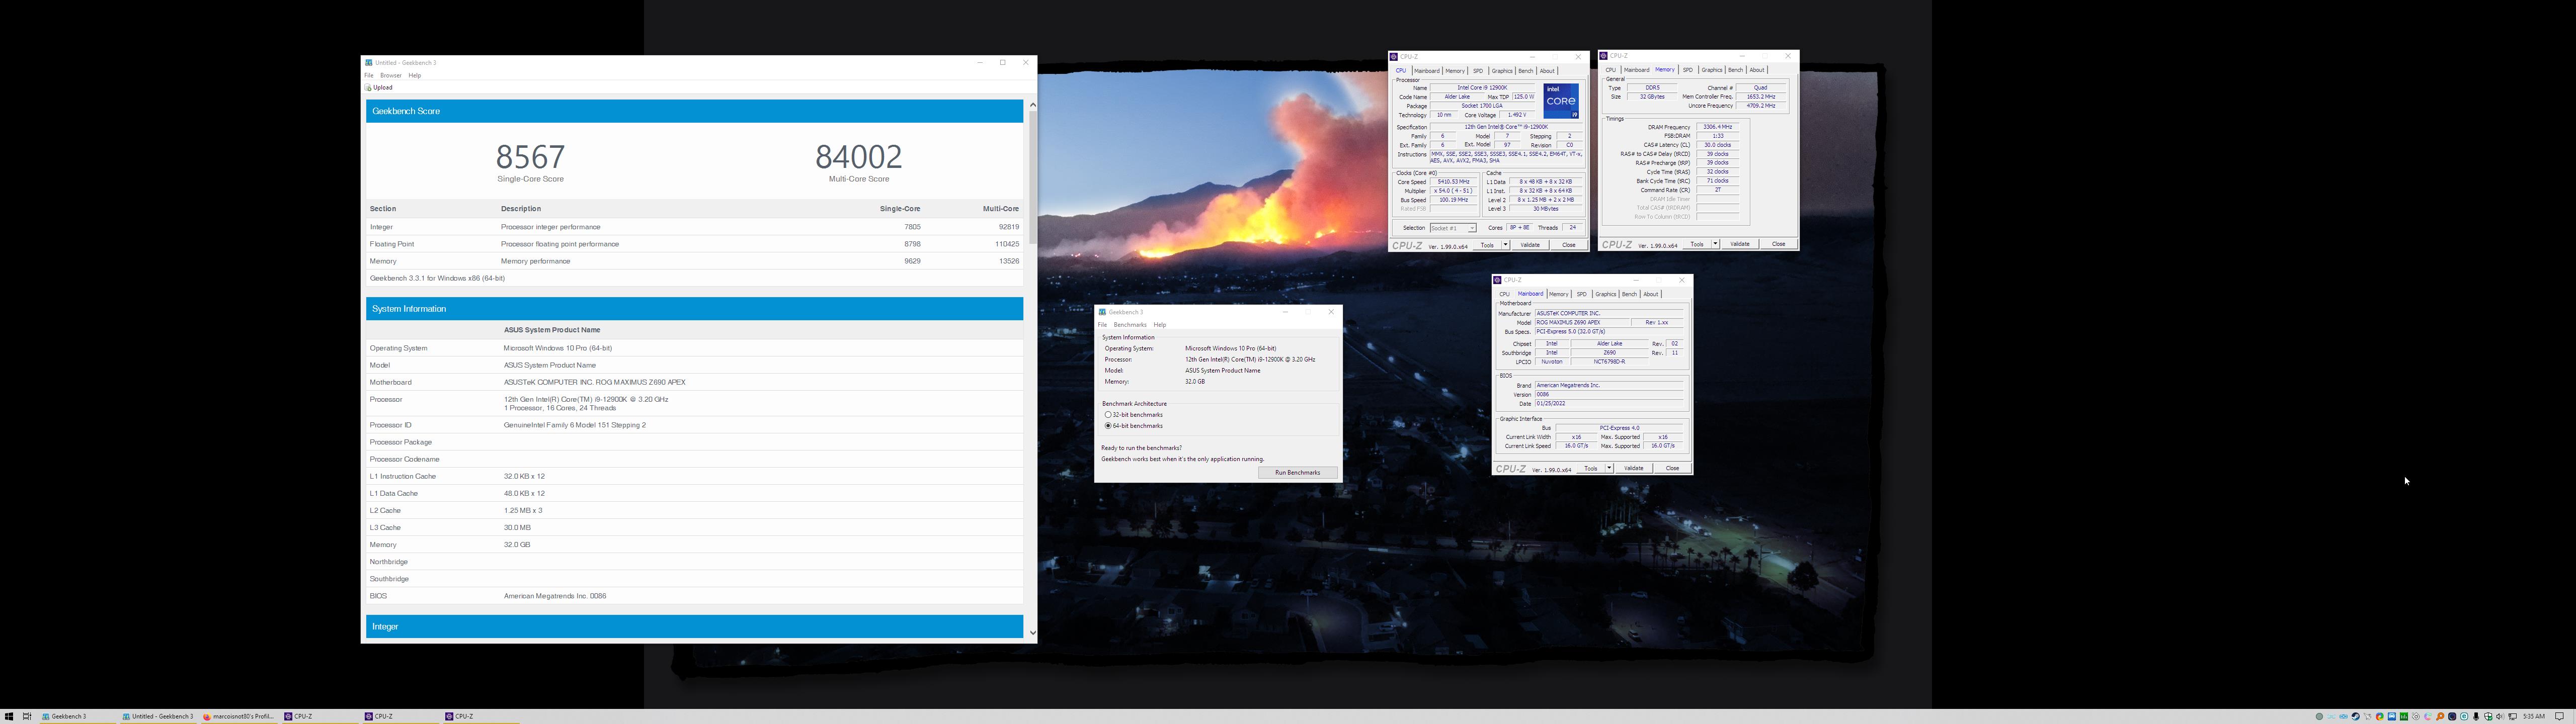This screenshot has height=724, width=2576.
Task: Click Validate in the CPU-Z Memory window
Action: tap(1740, 244)
